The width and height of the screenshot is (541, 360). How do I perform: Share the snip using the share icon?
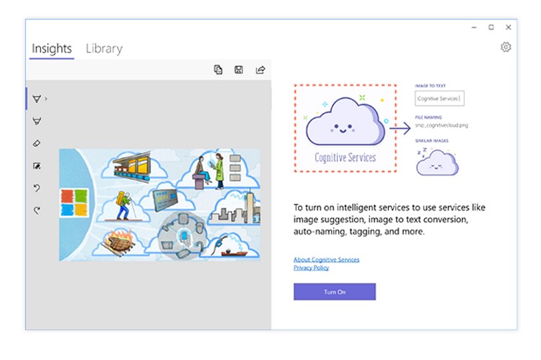[x=260, y=70]
